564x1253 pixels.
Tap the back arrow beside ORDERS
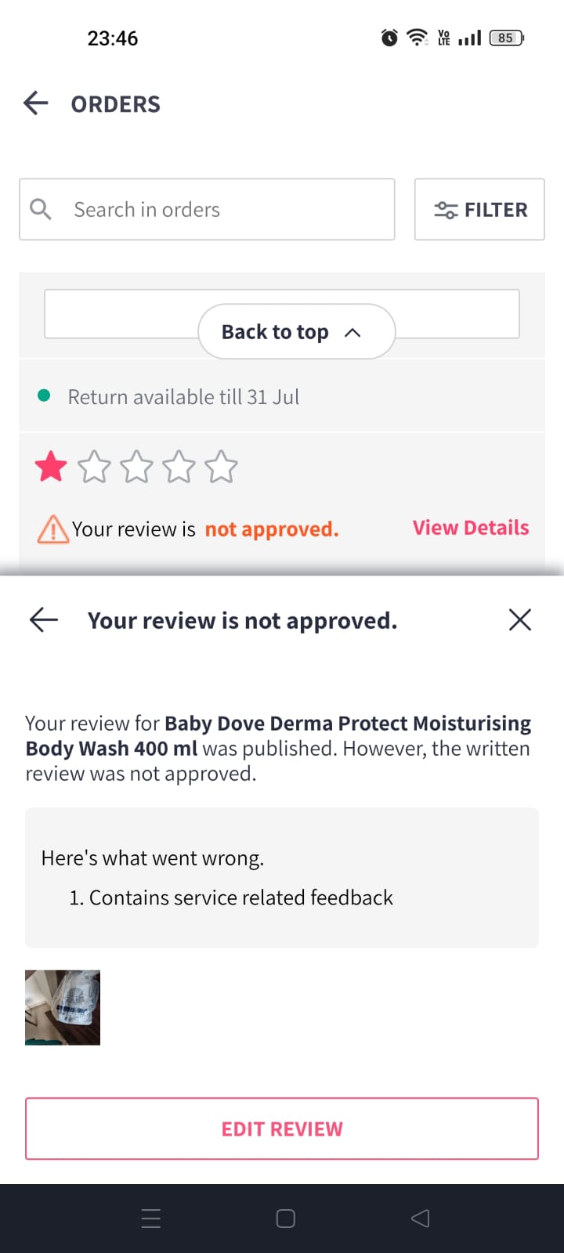tap(36, 103)
